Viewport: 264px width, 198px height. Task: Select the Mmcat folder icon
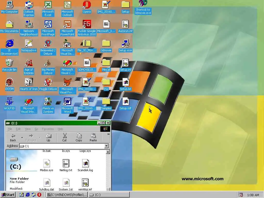click(x=106, y=65)
